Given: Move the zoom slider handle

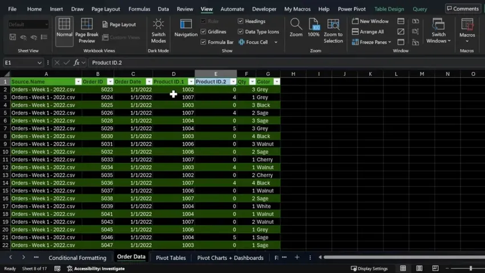Looking at the screenshot, I should 471,268.
